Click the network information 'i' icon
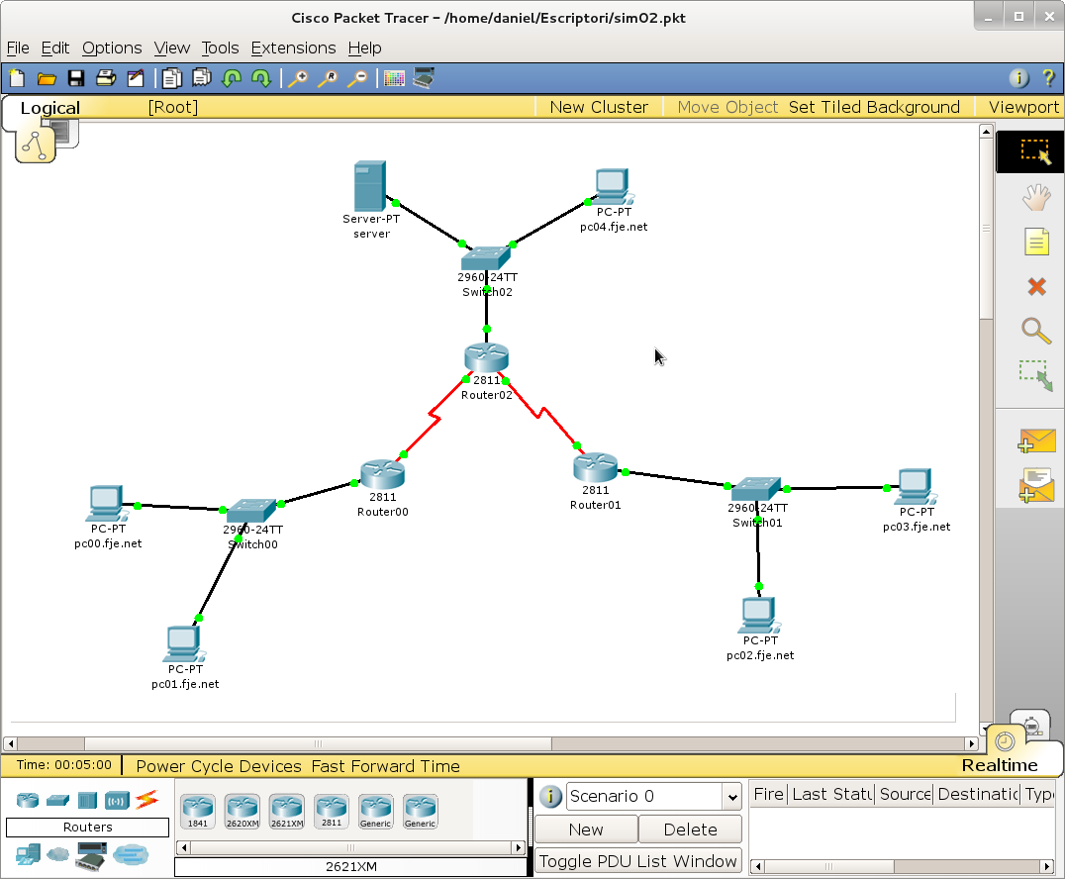 point(1018,79)
